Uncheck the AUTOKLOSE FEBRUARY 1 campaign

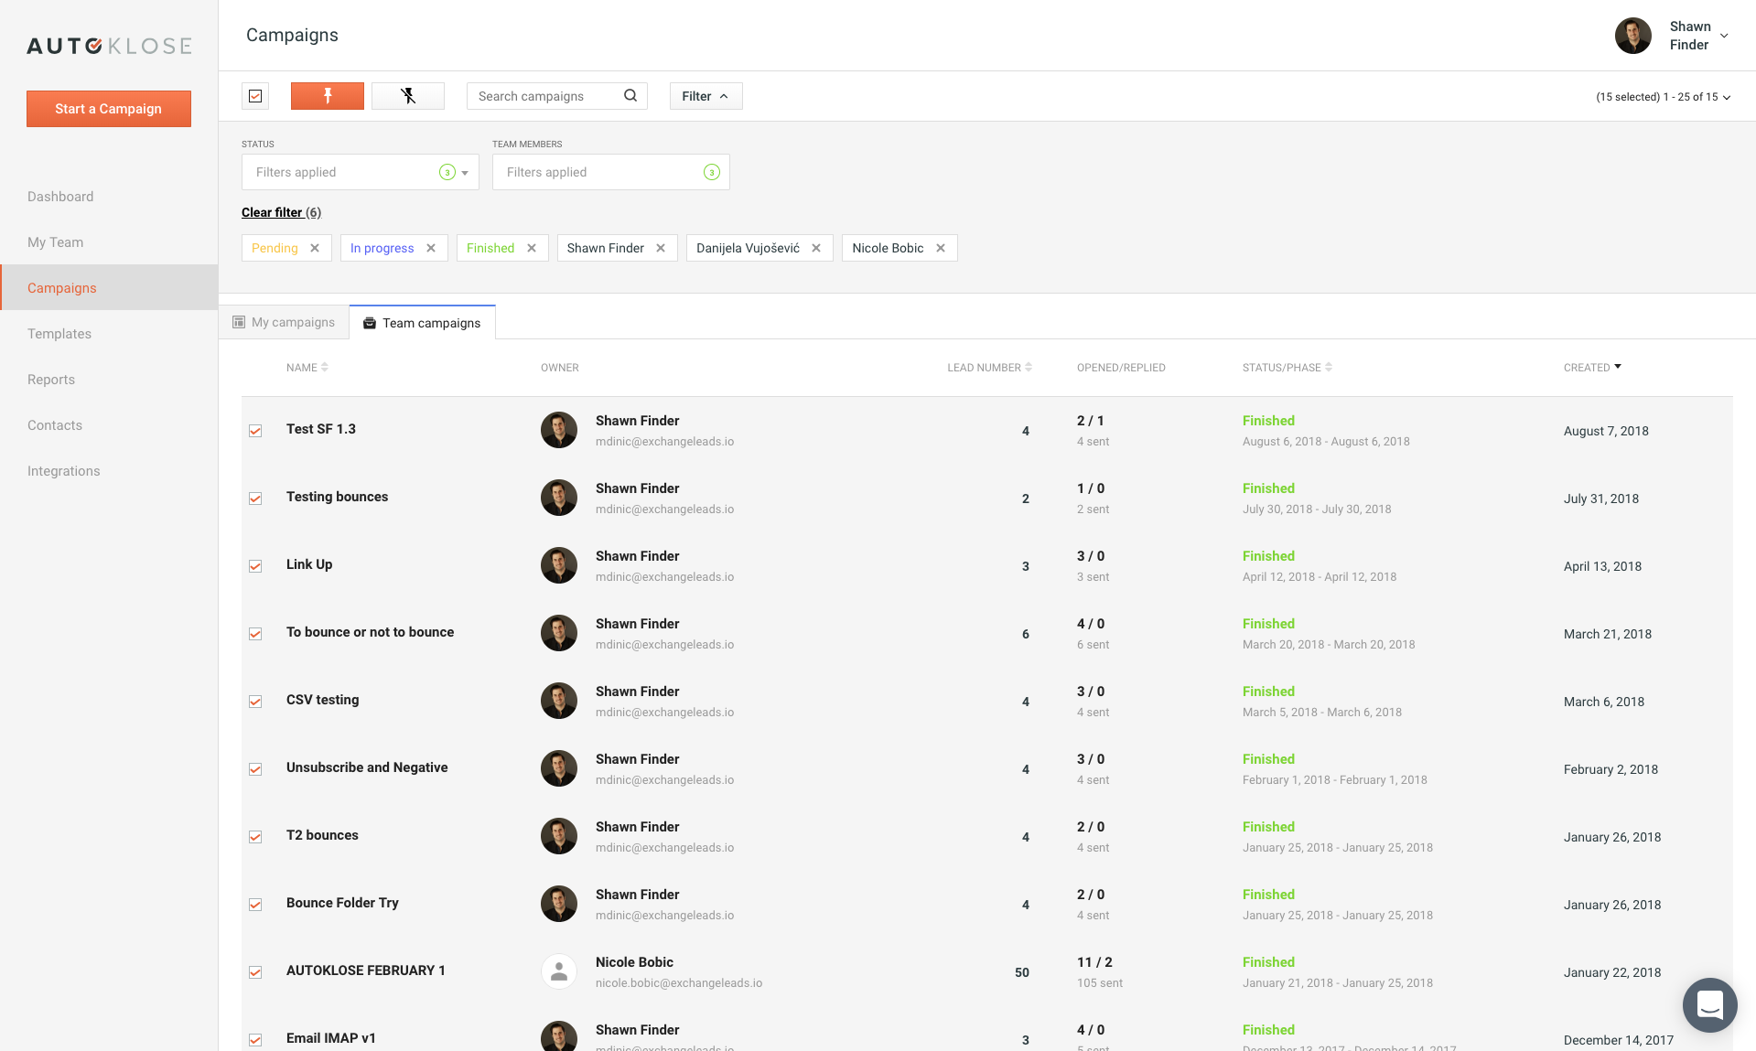255,972
